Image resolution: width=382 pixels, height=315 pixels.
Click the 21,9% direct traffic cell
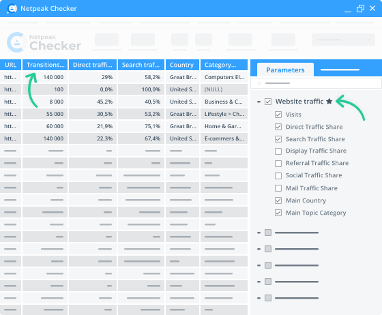[93, 126]
